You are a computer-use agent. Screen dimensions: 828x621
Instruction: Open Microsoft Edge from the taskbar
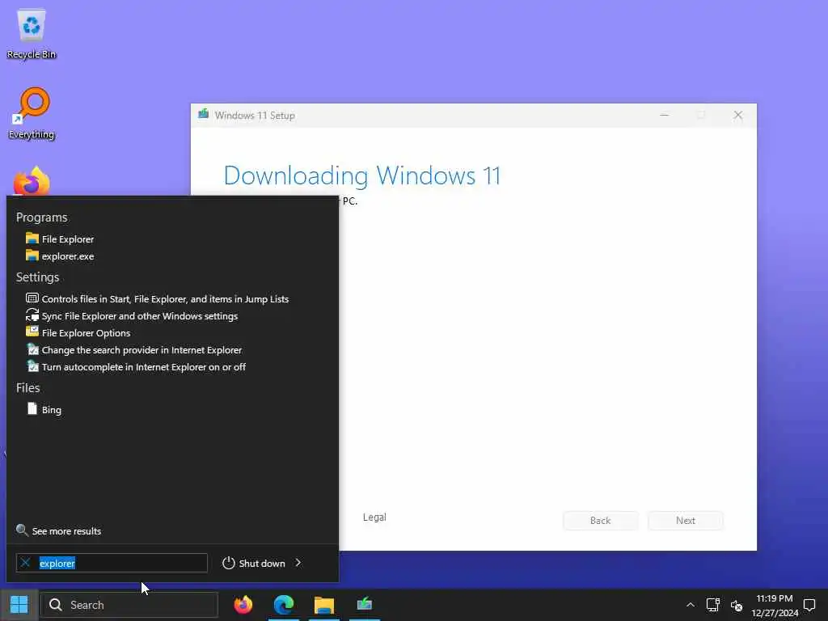coord(284,605)
